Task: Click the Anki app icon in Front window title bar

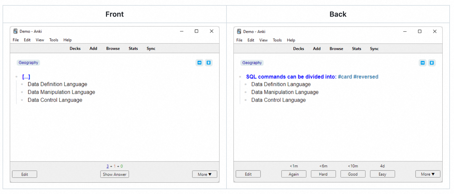Action: [15, 31]
